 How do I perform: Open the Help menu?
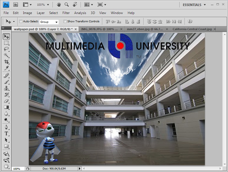point(131,13)
